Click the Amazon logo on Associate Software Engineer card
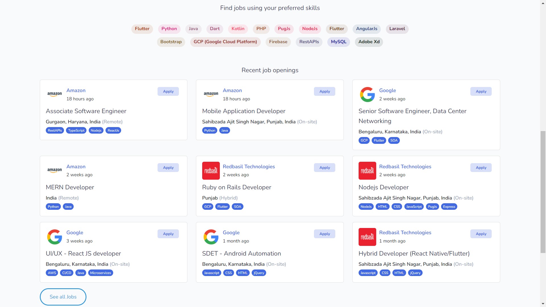The width and height of the screenshot is (546, 307). point(55,94)
